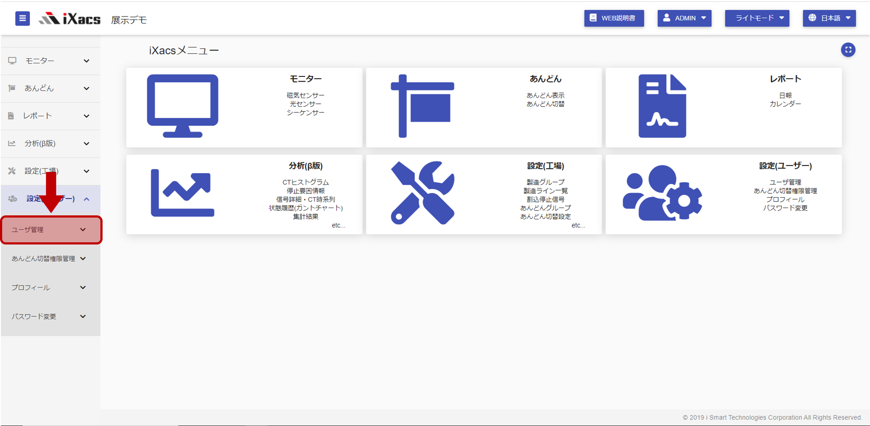Click 製造グループ in factory settings card
This screenshot has height=426, width=870.
[545, 182]
